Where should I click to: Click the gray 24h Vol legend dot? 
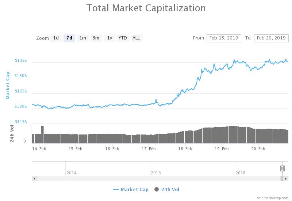click(x=157, y=189)
